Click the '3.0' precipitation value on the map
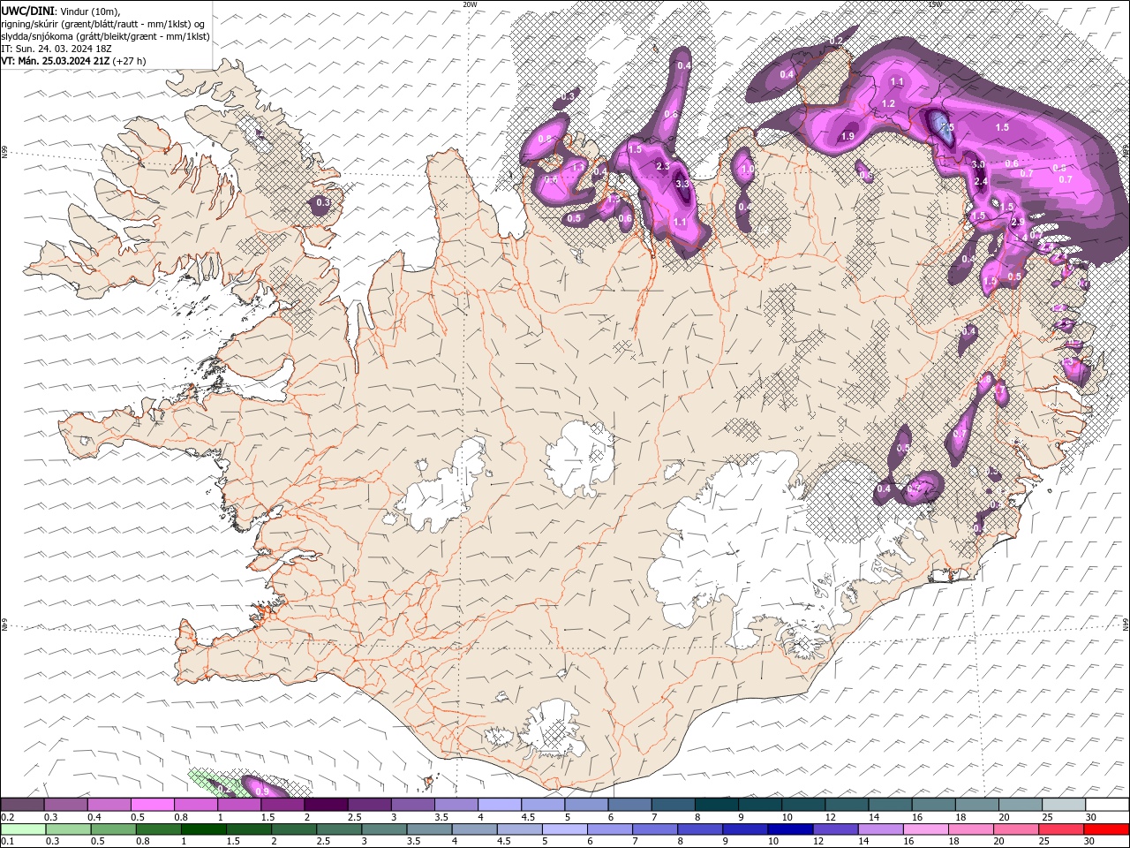Viewport: 1130px width, 848px height. tap(978, 165)
